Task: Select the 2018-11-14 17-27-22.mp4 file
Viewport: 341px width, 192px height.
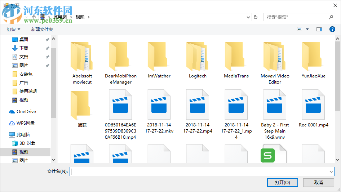Action: click(198, 112)
